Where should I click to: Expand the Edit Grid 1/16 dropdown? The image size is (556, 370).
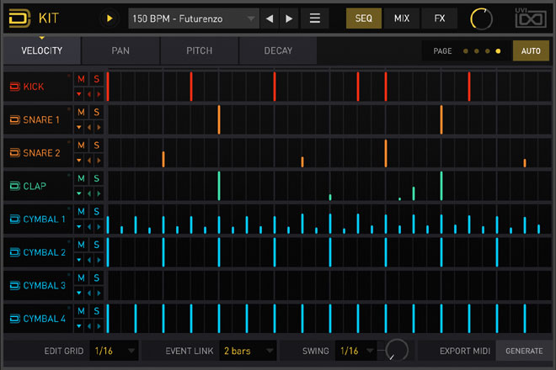point(115,350)
